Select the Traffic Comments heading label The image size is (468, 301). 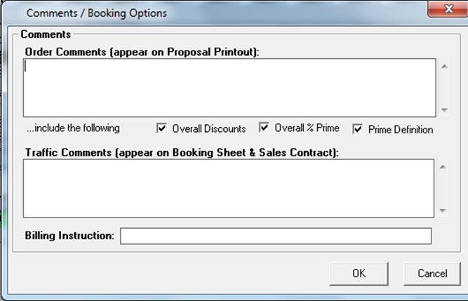182,152
